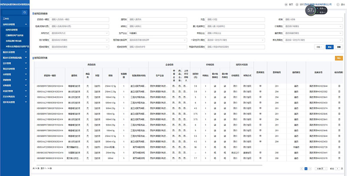The image size is (347, 176).
Task: Click the user account avatar icon
Action: (x=297, y=4)
